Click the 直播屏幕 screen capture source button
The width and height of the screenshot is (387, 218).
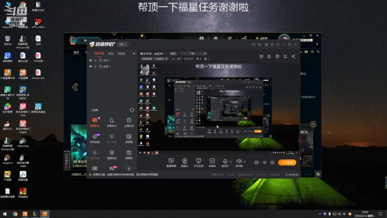[x=171, y=163]
